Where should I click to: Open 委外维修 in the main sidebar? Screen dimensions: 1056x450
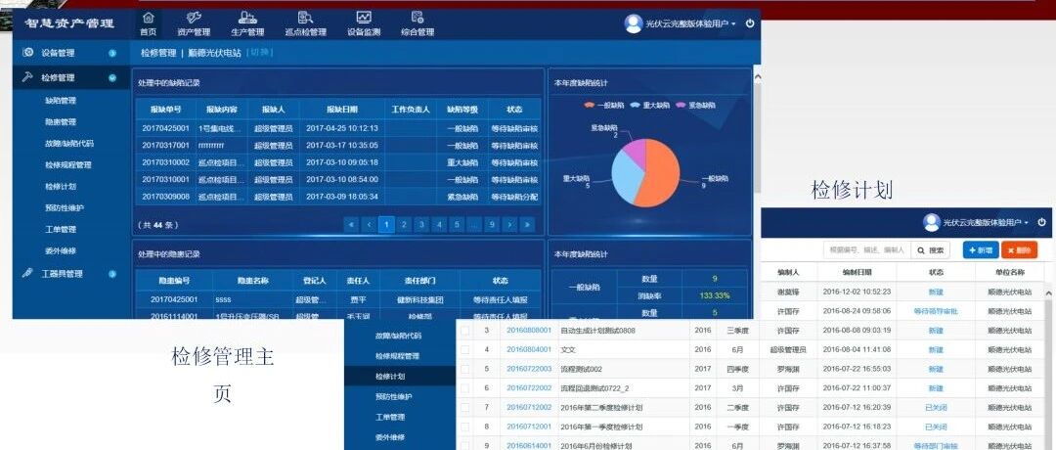click(x=61, y=251)
